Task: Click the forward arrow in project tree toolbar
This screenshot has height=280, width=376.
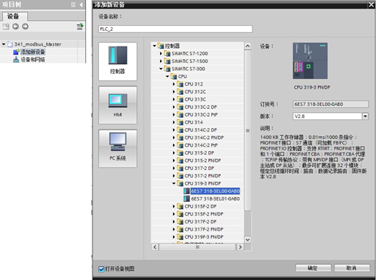Action: point(25,26)
